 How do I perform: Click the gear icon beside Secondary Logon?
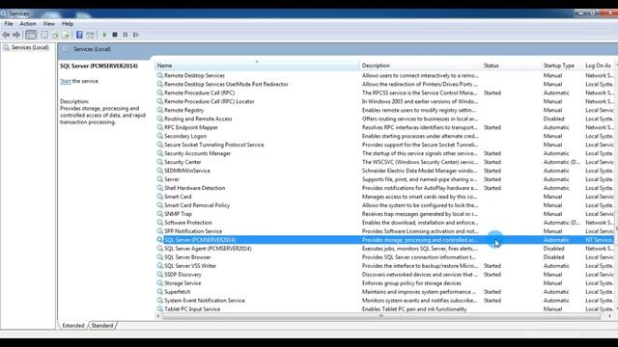(159, 136)
